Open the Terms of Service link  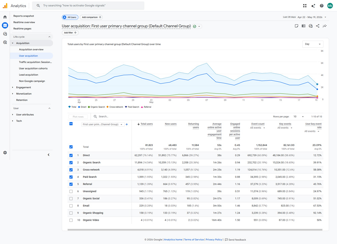coord(194,240)
